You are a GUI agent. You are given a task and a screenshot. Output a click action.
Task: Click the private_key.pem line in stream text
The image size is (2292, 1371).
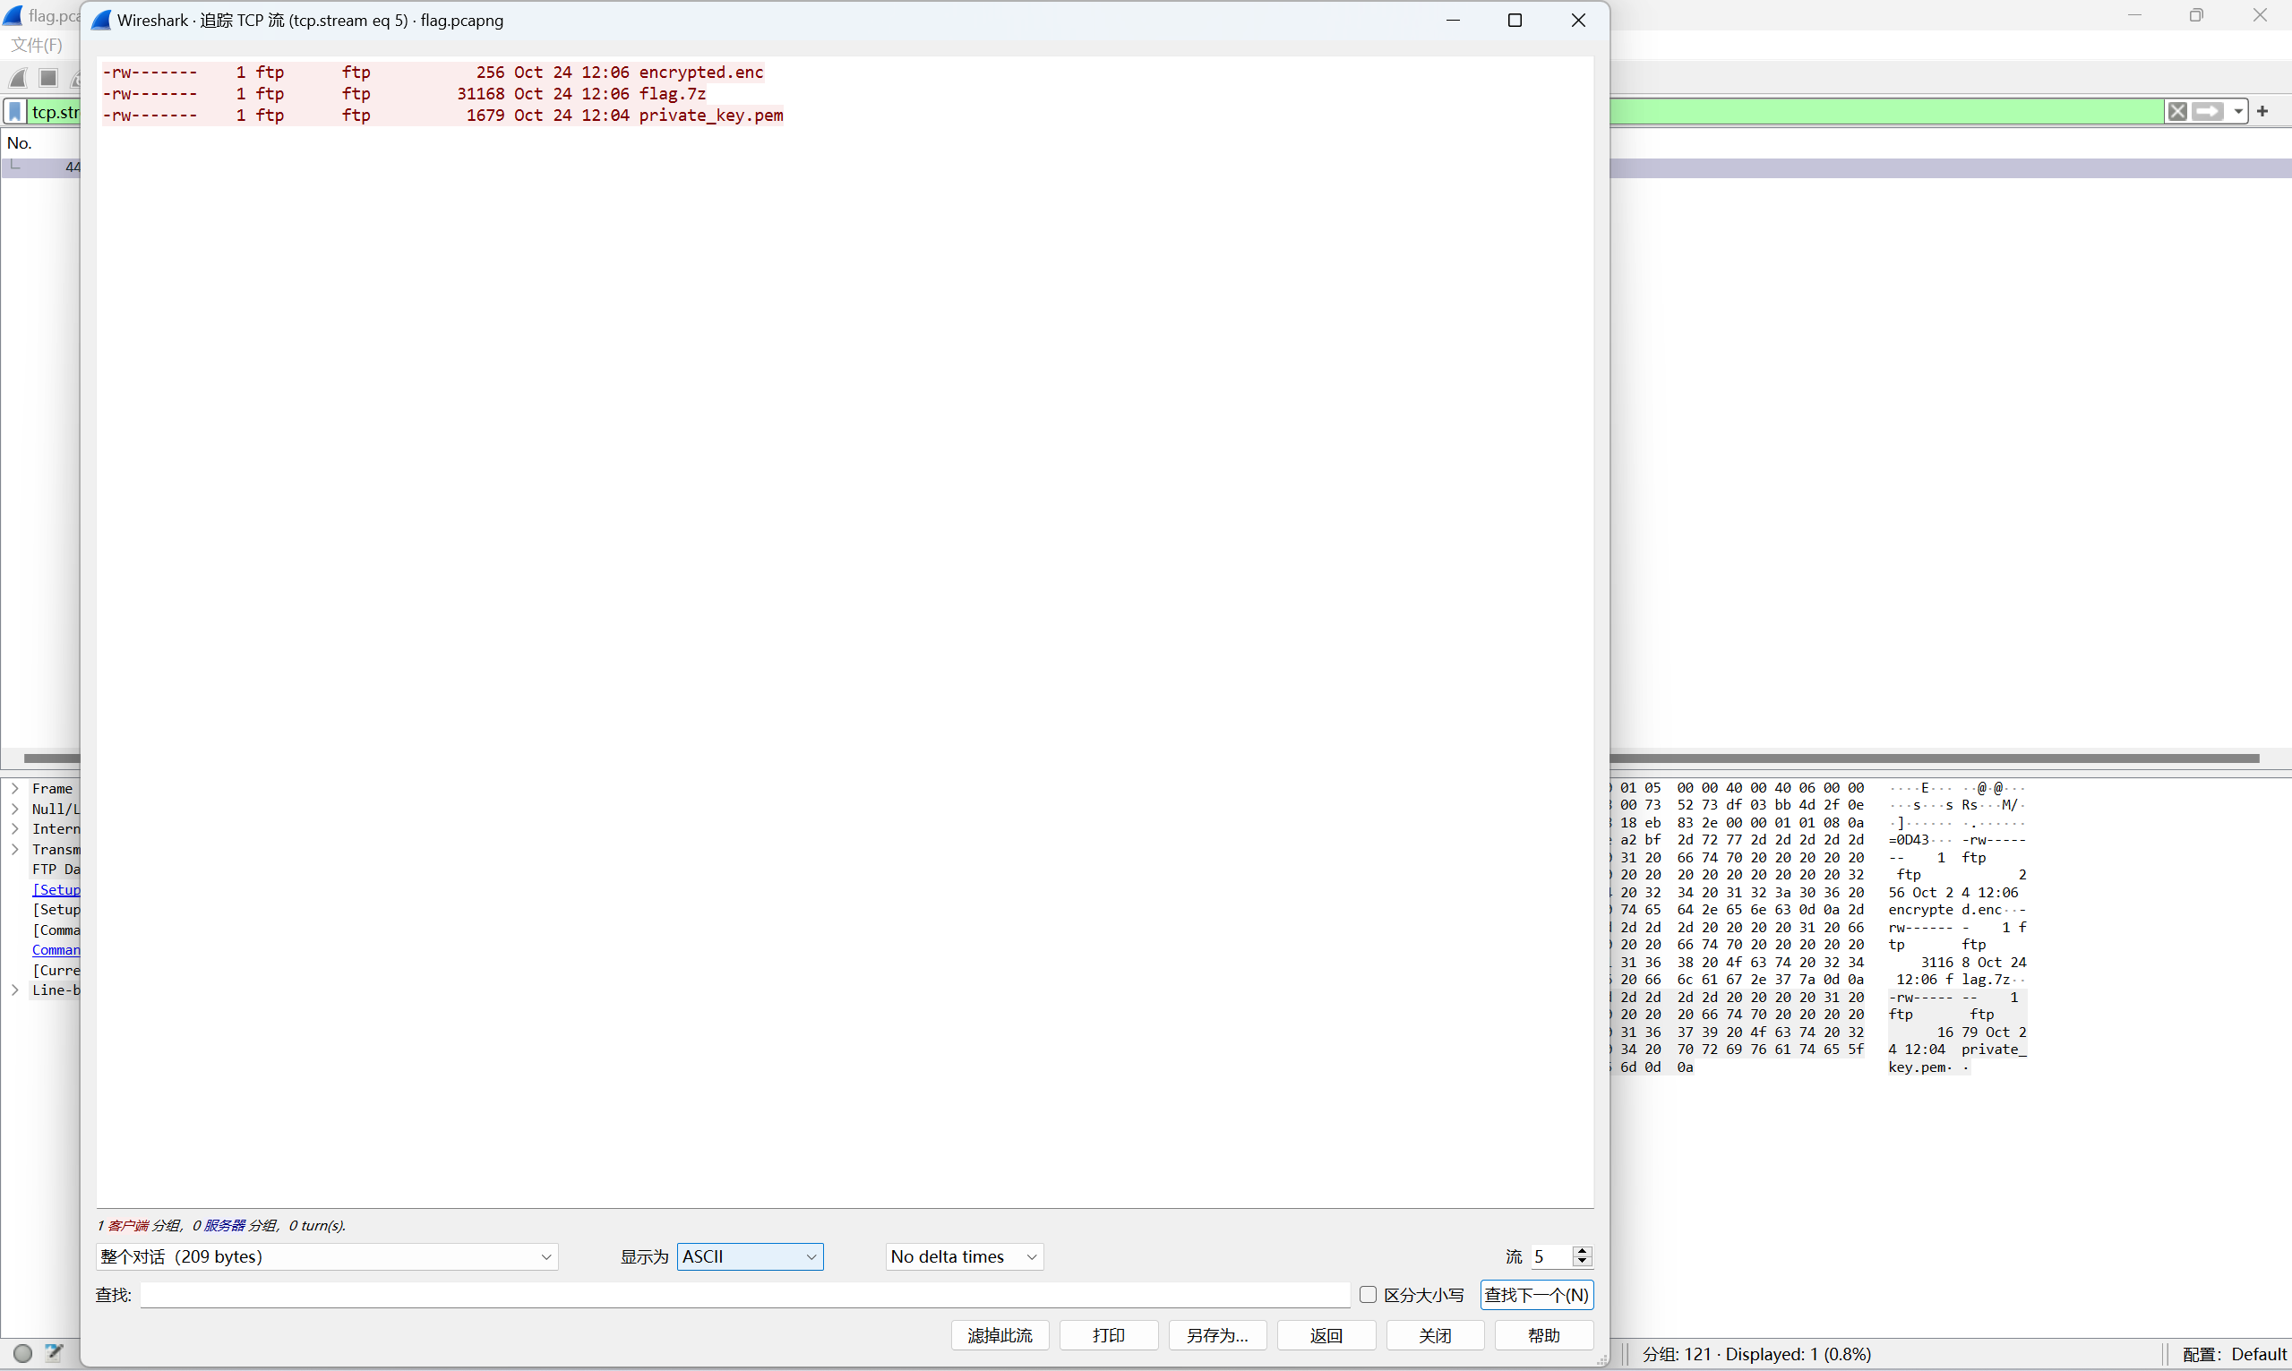(x=442, y=116)
